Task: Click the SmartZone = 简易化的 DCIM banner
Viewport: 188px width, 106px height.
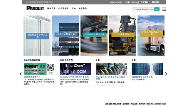Action: coord(75,69)
